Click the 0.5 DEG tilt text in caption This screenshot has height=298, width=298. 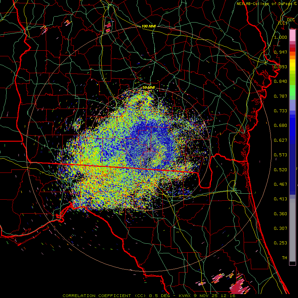(159, 296)
